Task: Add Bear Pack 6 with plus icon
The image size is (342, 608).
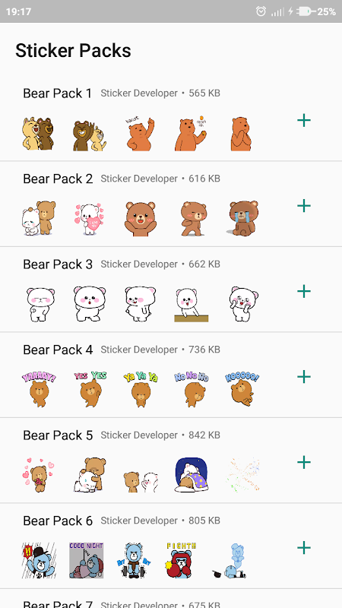Action: (x=304, y=547)
